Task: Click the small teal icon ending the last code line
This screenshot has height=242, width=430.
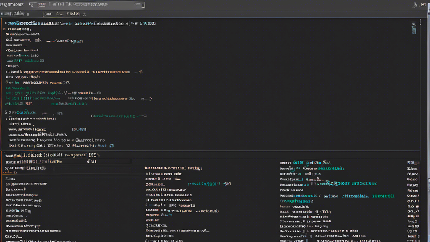Action: [111, 146]
